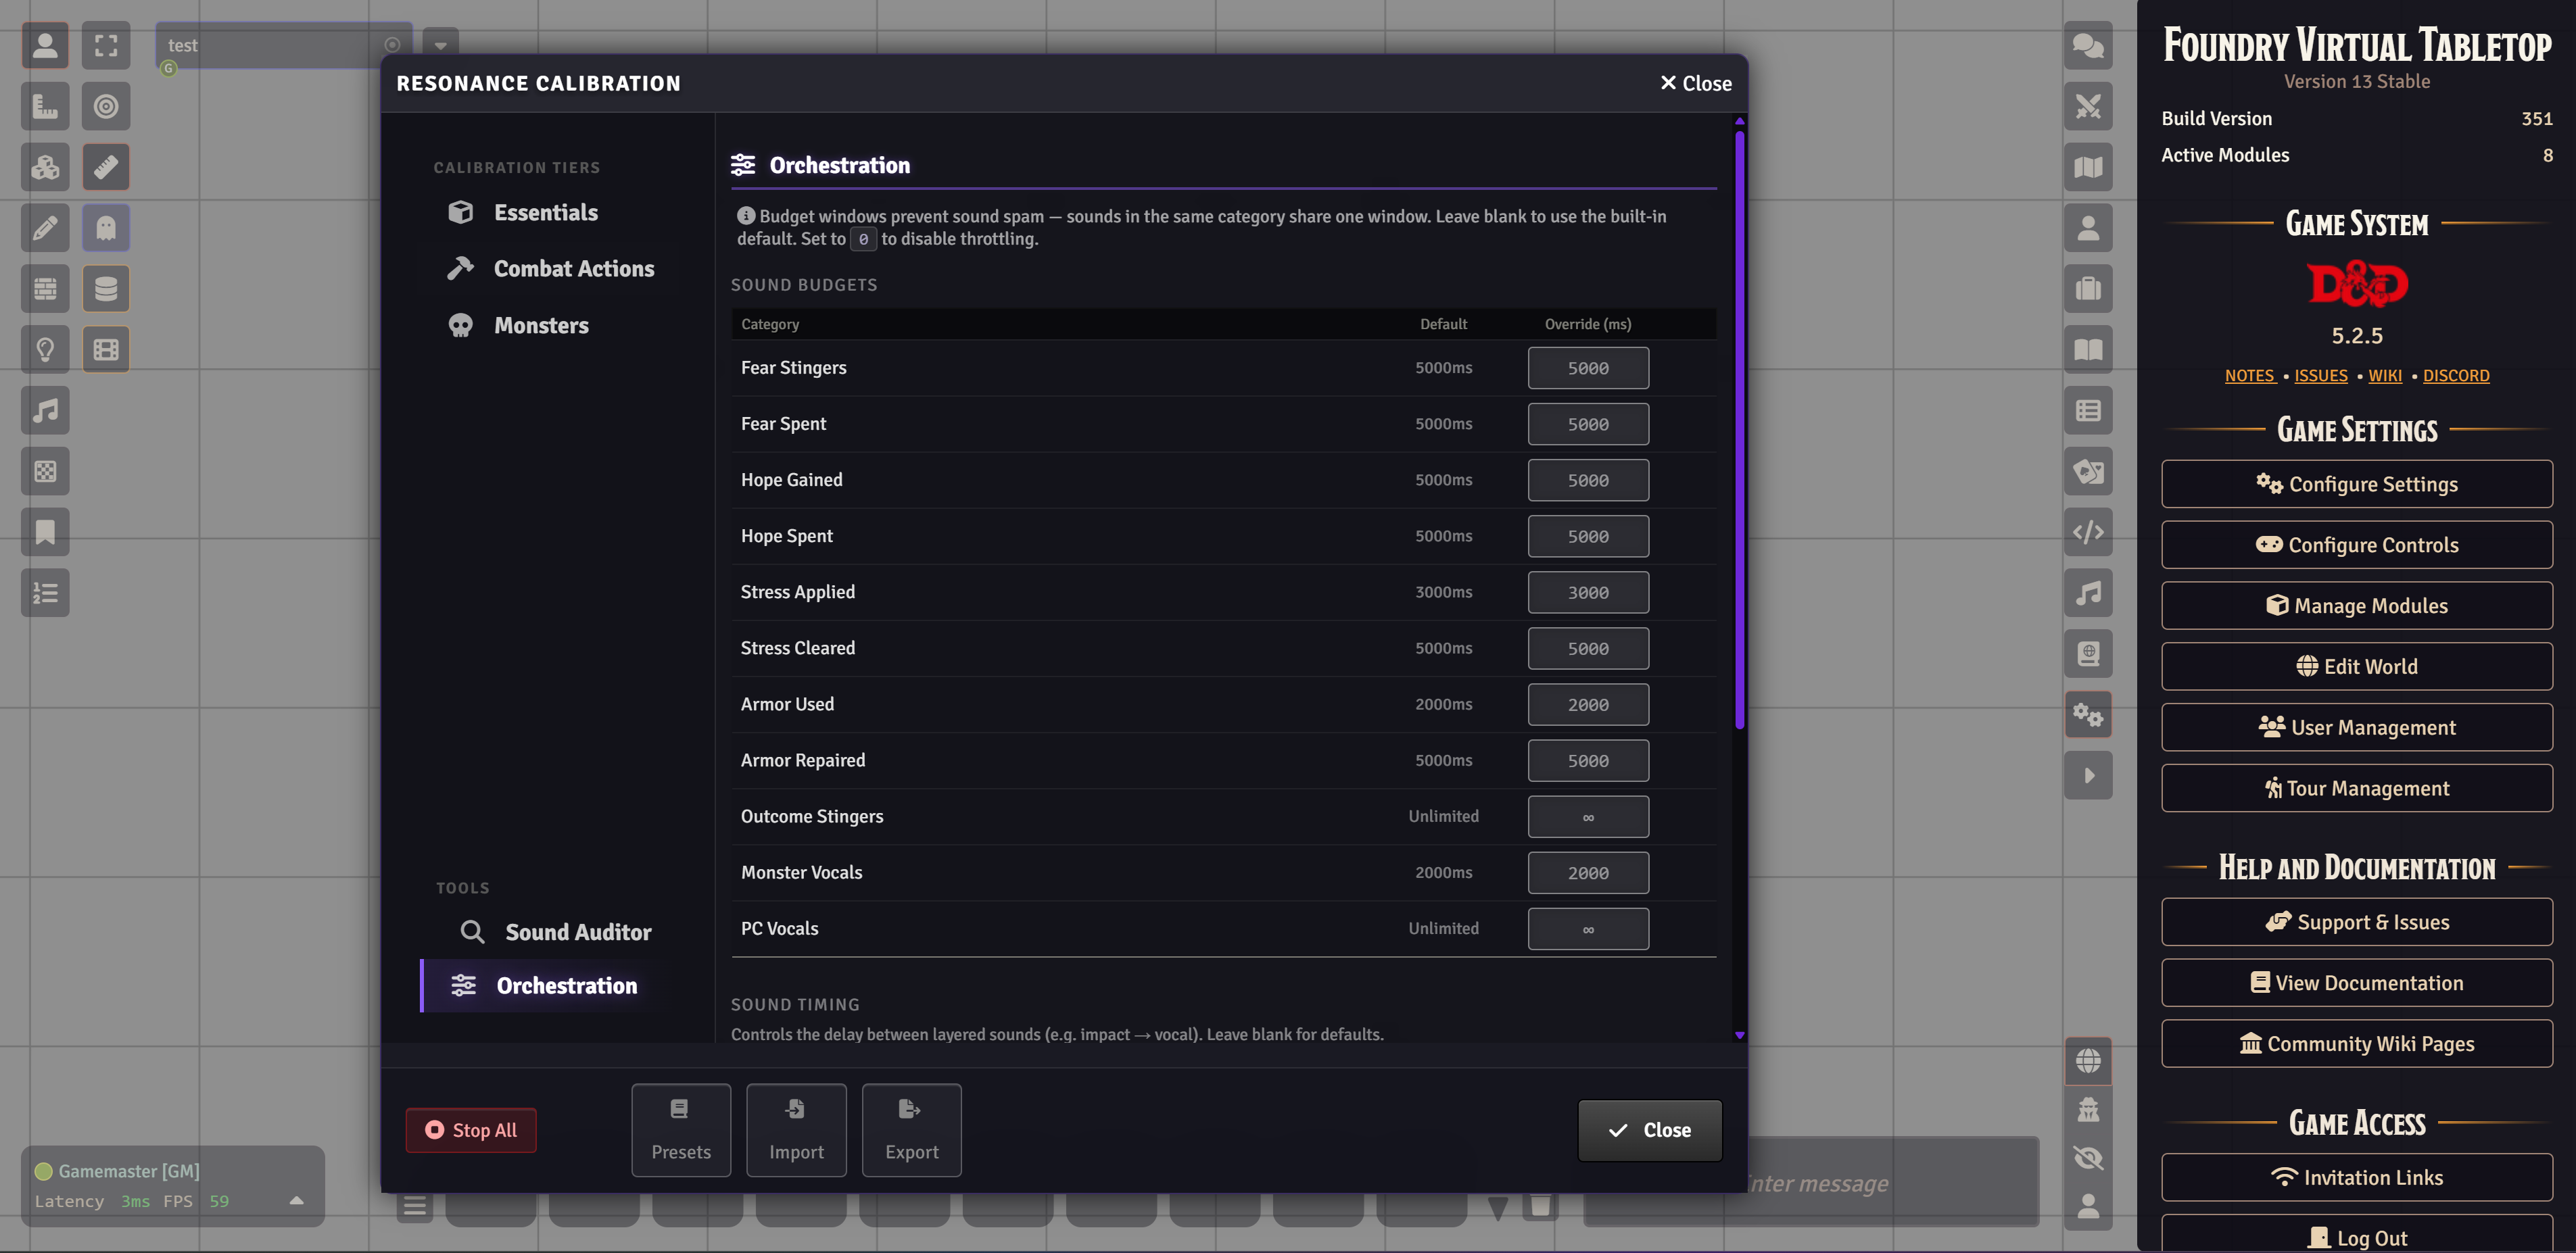
Task: Confirm with the checkmark Close button
Action: [x=1650, y=1131]
